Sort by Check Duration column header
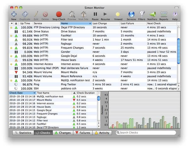The image size is (189, 149). [87, 93]
